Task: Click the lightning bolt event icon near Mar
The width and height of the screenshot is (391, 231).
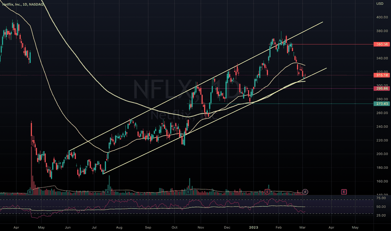Action: pyautogui.click(x=305, y=192)
